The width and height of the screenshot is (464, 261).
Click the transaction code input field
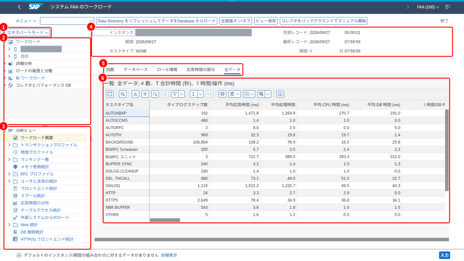[x=67, y=21]
